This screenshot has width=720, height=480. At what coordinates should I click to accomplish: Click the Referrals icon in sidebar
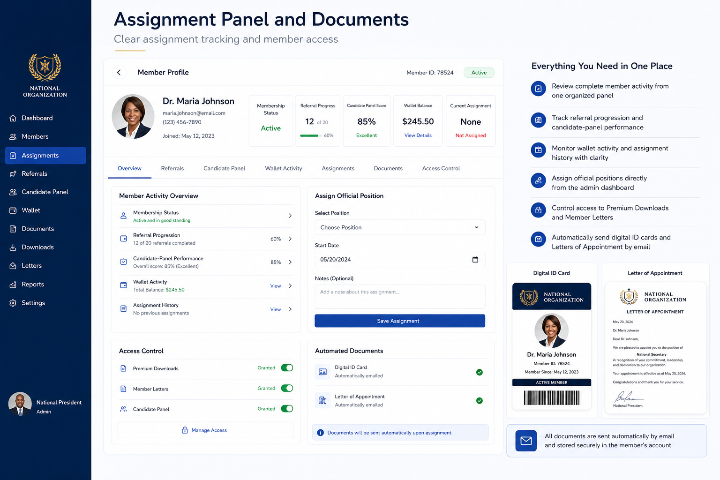tap(13, 174)
